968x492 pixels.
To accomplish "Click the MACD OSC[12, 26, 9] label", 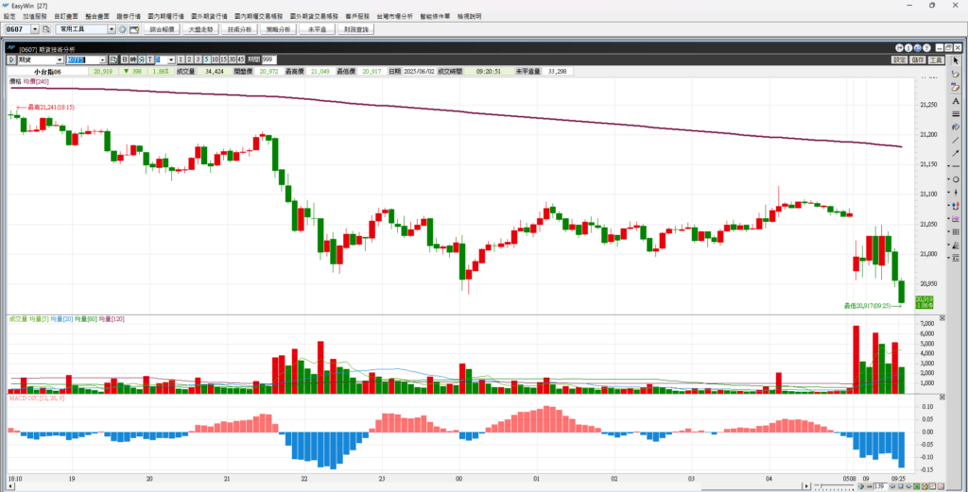I will point(38,399).
